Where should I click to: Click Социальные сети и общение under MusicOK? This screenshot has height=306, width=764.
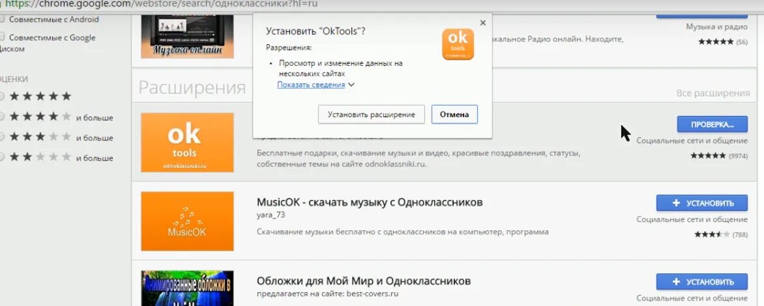tap(692, 219)
